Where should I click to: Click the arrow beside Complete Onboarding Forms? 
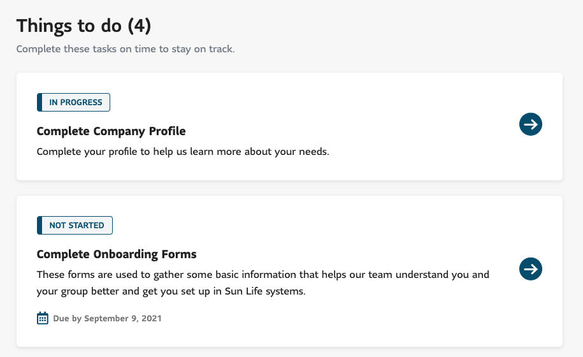[531, 269]
